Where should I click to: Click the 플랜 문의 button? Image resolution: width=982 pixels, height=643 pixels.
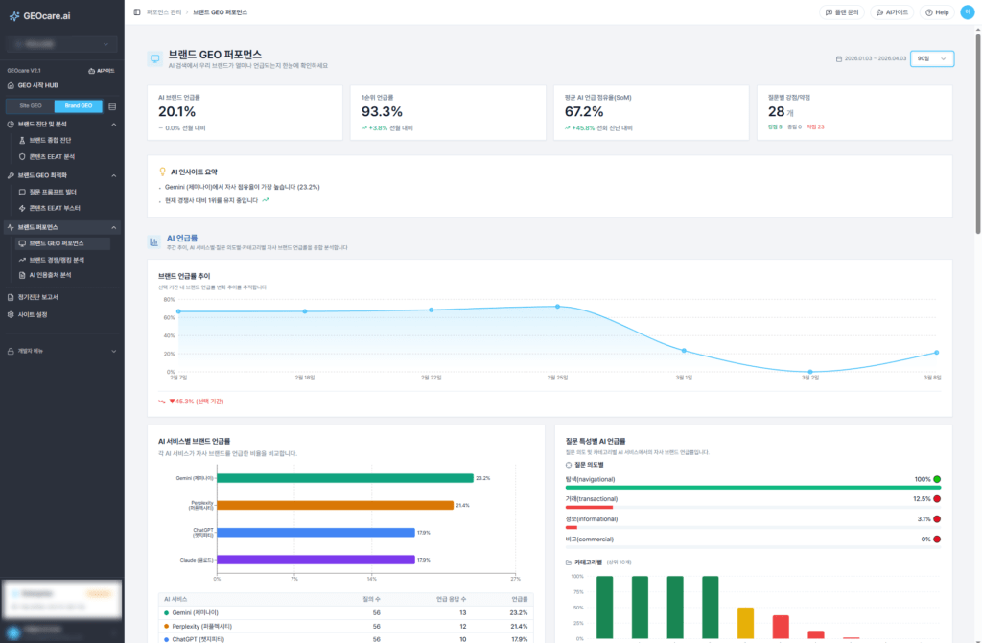[842, 12]
